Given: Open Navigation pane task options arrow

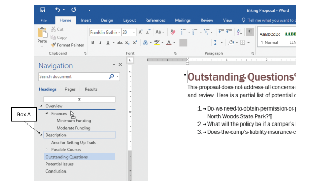Looking at the screenshot, I should pos(114,64).
